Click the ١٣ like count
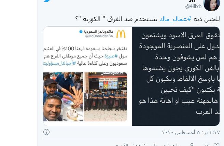 click(207, 145)
